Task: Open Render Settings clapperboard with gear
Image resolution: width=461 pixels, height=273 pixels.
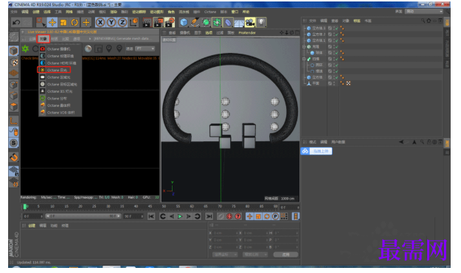Action: click(170, 23)
